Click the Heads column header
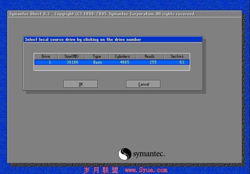 point(150,57)
